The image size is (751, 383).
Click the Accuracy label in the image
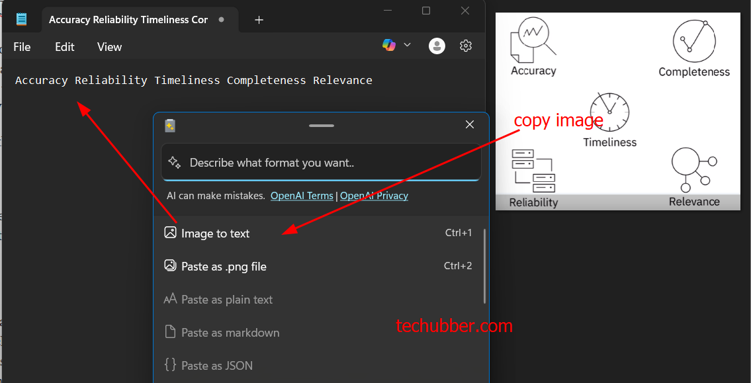tap(533, 71)
